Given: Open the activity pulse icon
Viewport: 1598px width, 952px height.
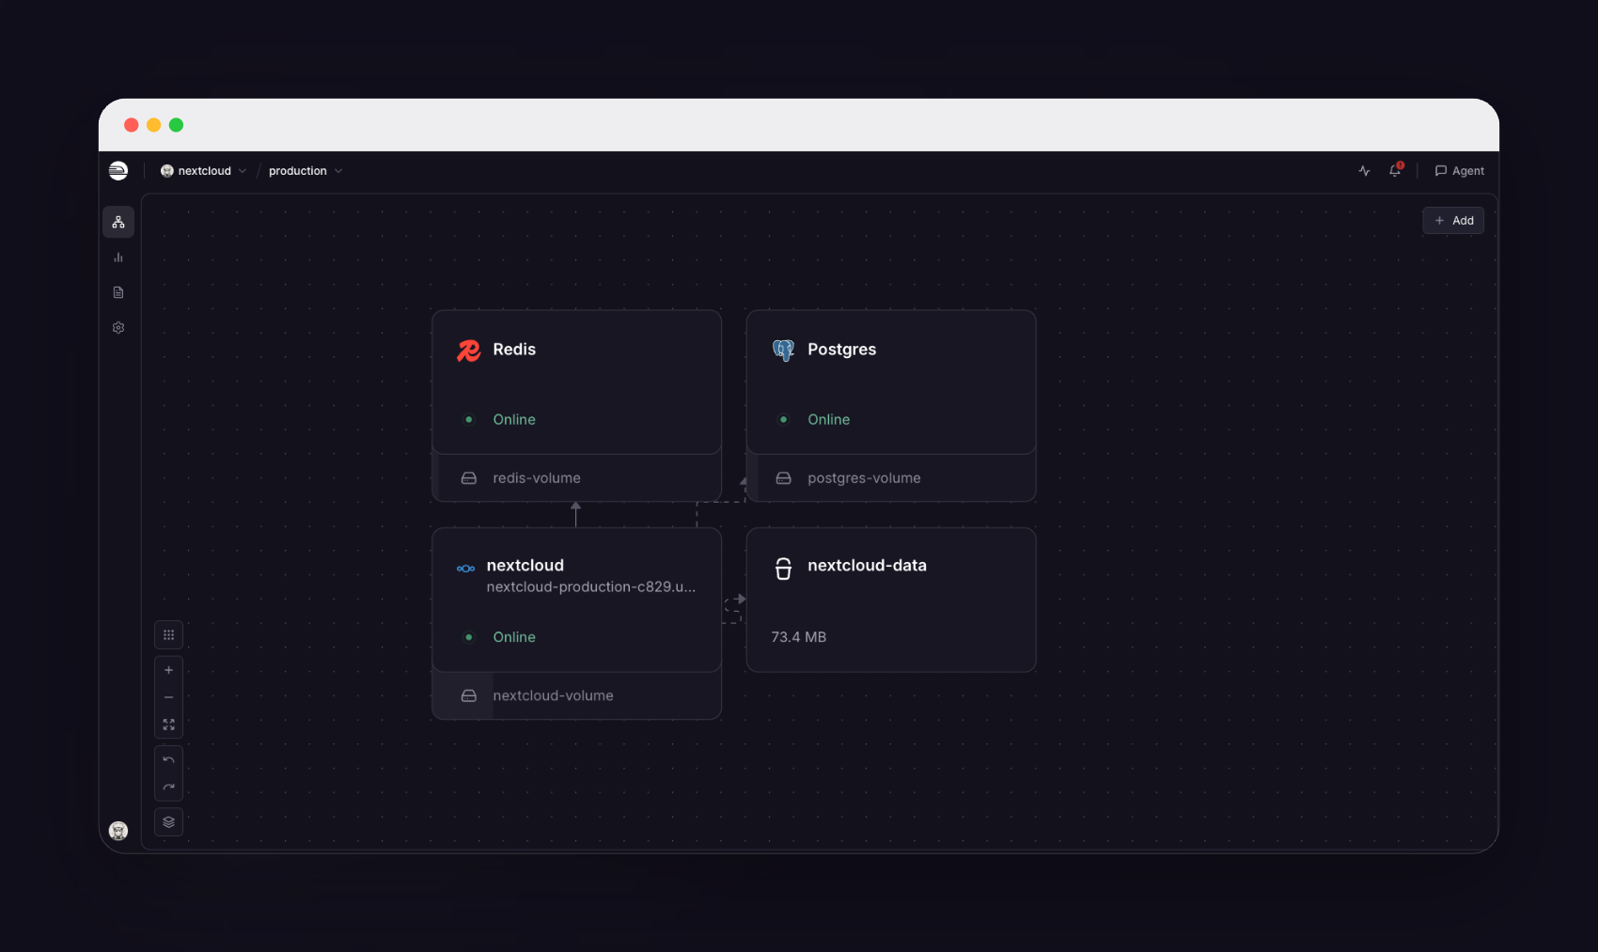Looking at the screenshot, I should pos(1365,171).
